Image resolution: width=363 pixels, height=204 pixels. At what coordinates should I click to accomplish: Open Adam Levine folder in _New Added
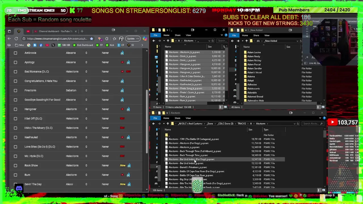[254, 52]
